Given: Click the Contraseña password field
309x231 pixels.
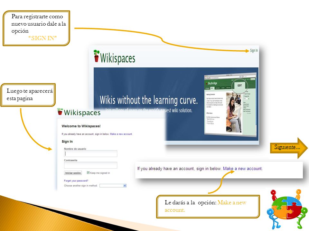Looking at the screenshot, I should 90,165.
